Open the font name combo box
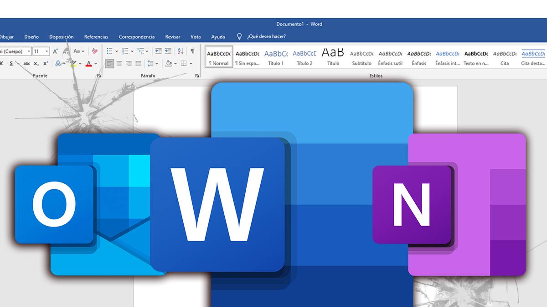547x307 pixels. pyautogui.click(x=15, y=51)
